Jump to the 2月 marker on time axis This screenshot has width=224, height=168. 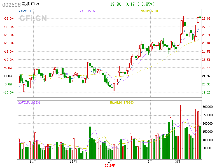150,162
